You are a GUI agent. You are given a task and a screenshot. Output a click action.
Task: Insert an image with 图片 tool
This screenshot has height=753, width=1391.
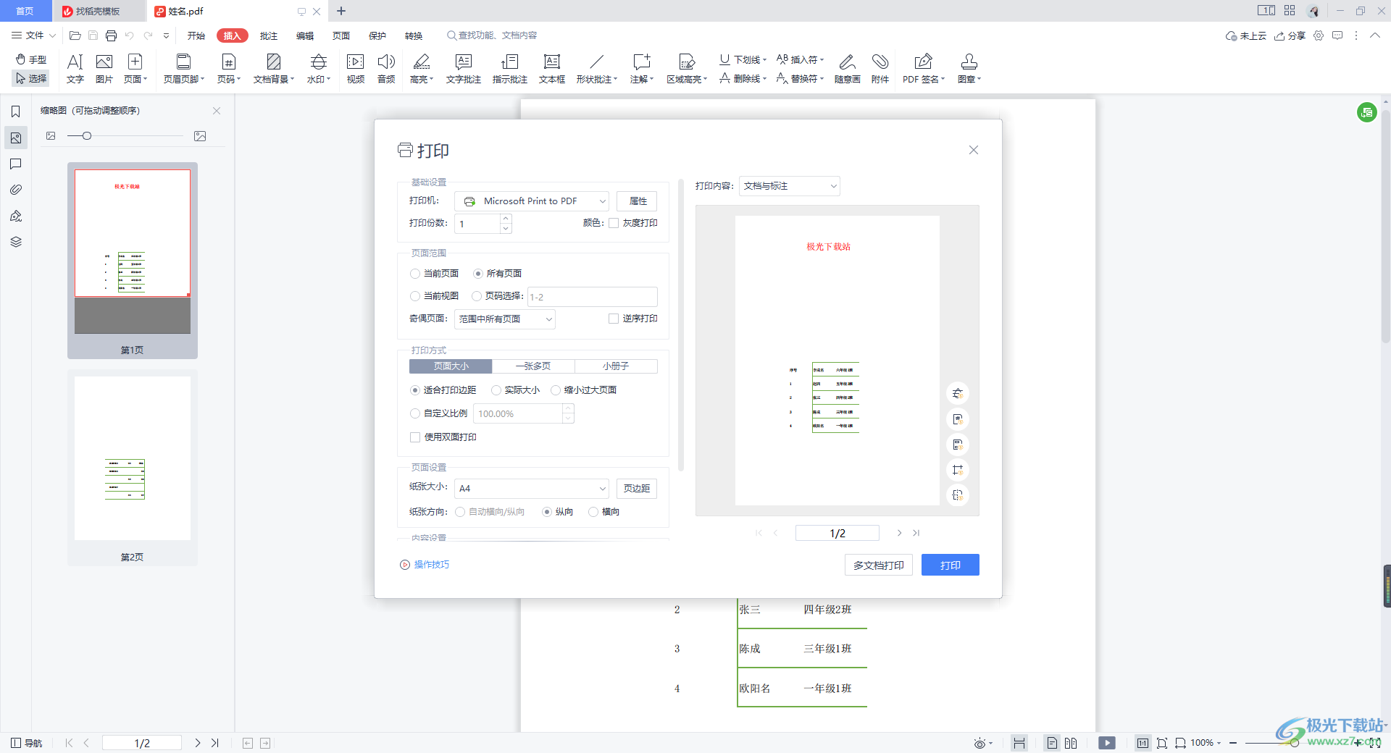(x=104, y=70)
